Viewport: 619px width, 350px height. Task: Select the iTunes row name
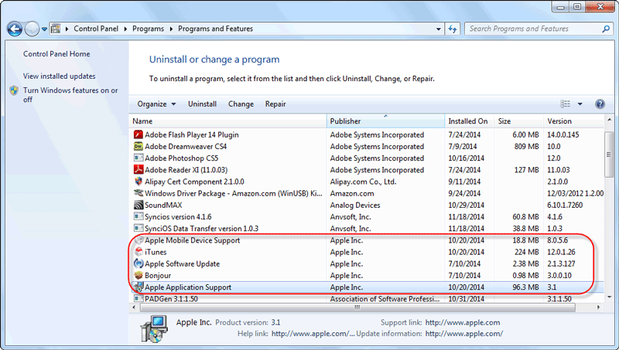tap(156, 252)
